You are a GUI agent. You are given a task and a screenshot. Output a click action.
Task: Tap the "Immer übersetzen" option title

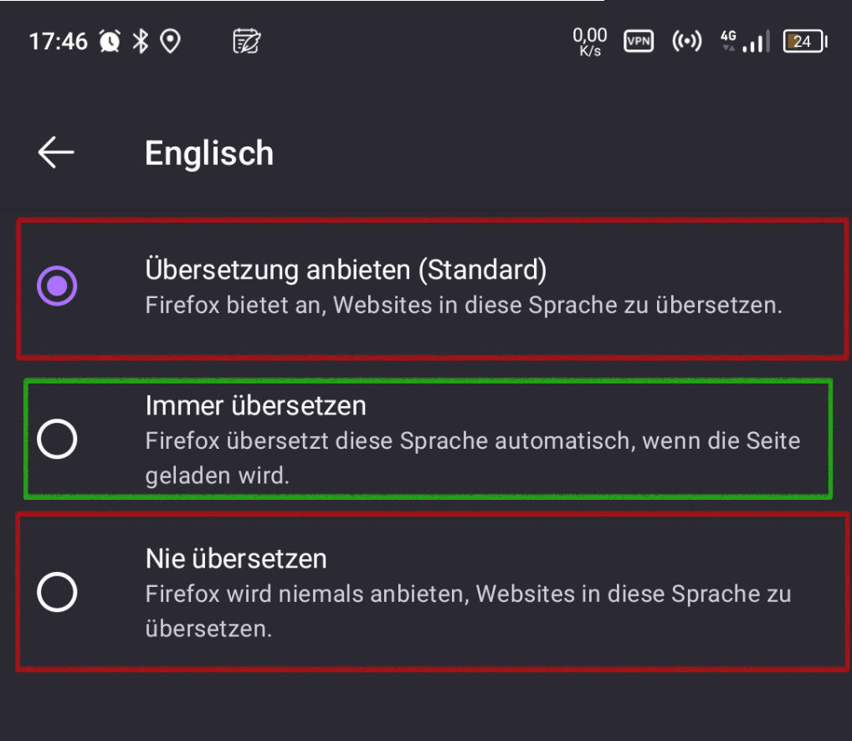click(256, 406)
